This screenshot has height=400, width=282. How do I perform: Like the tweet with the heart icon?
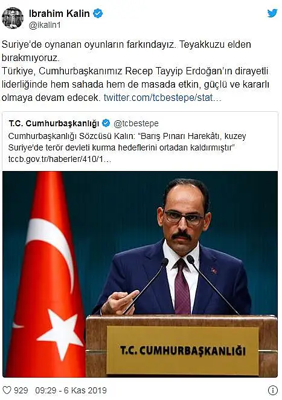7,390
